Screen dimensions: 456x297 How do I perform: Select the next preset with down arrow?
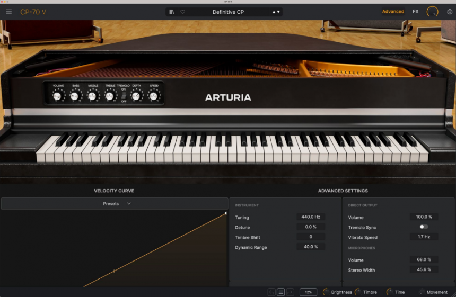pyautogui.click(x=278, y=12)
